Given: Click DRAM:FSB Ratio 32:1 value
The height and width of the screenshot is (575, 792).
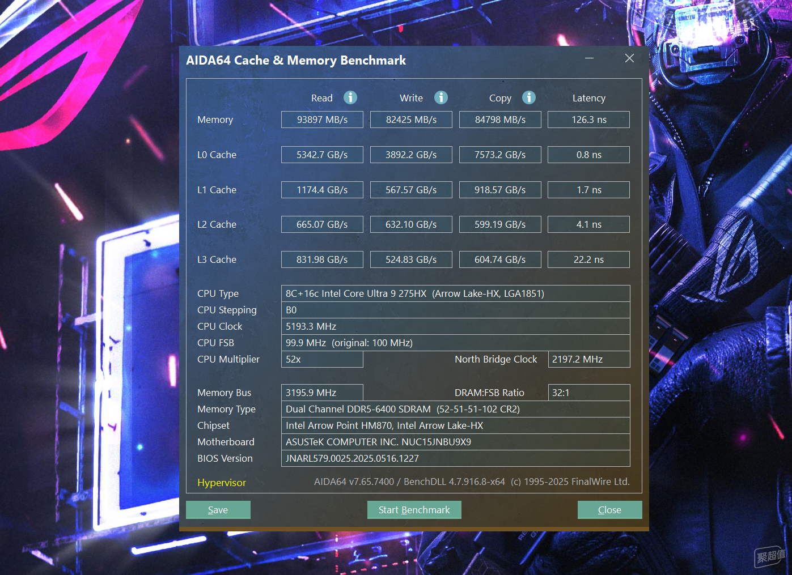Looking at the screenshot, I should coord(589,393).
